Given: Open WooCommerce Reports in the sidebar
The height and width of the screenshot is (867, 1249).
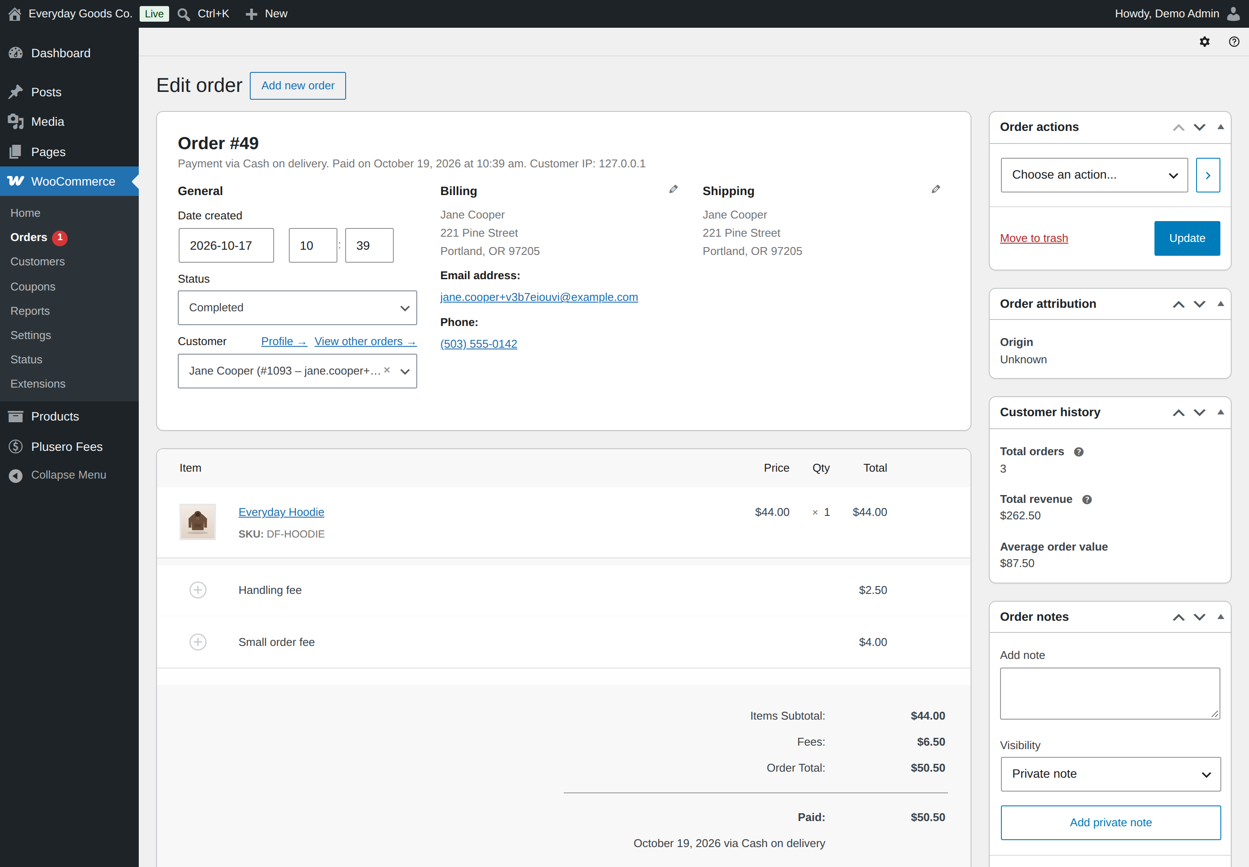Looking at the screenshot, I should pyautogui.click(x=30, y=311).
